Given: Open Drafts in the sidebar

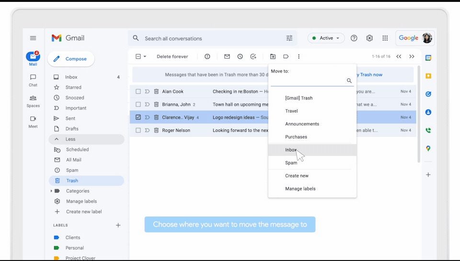Looking at the screenshot, I should click(87, 129).
